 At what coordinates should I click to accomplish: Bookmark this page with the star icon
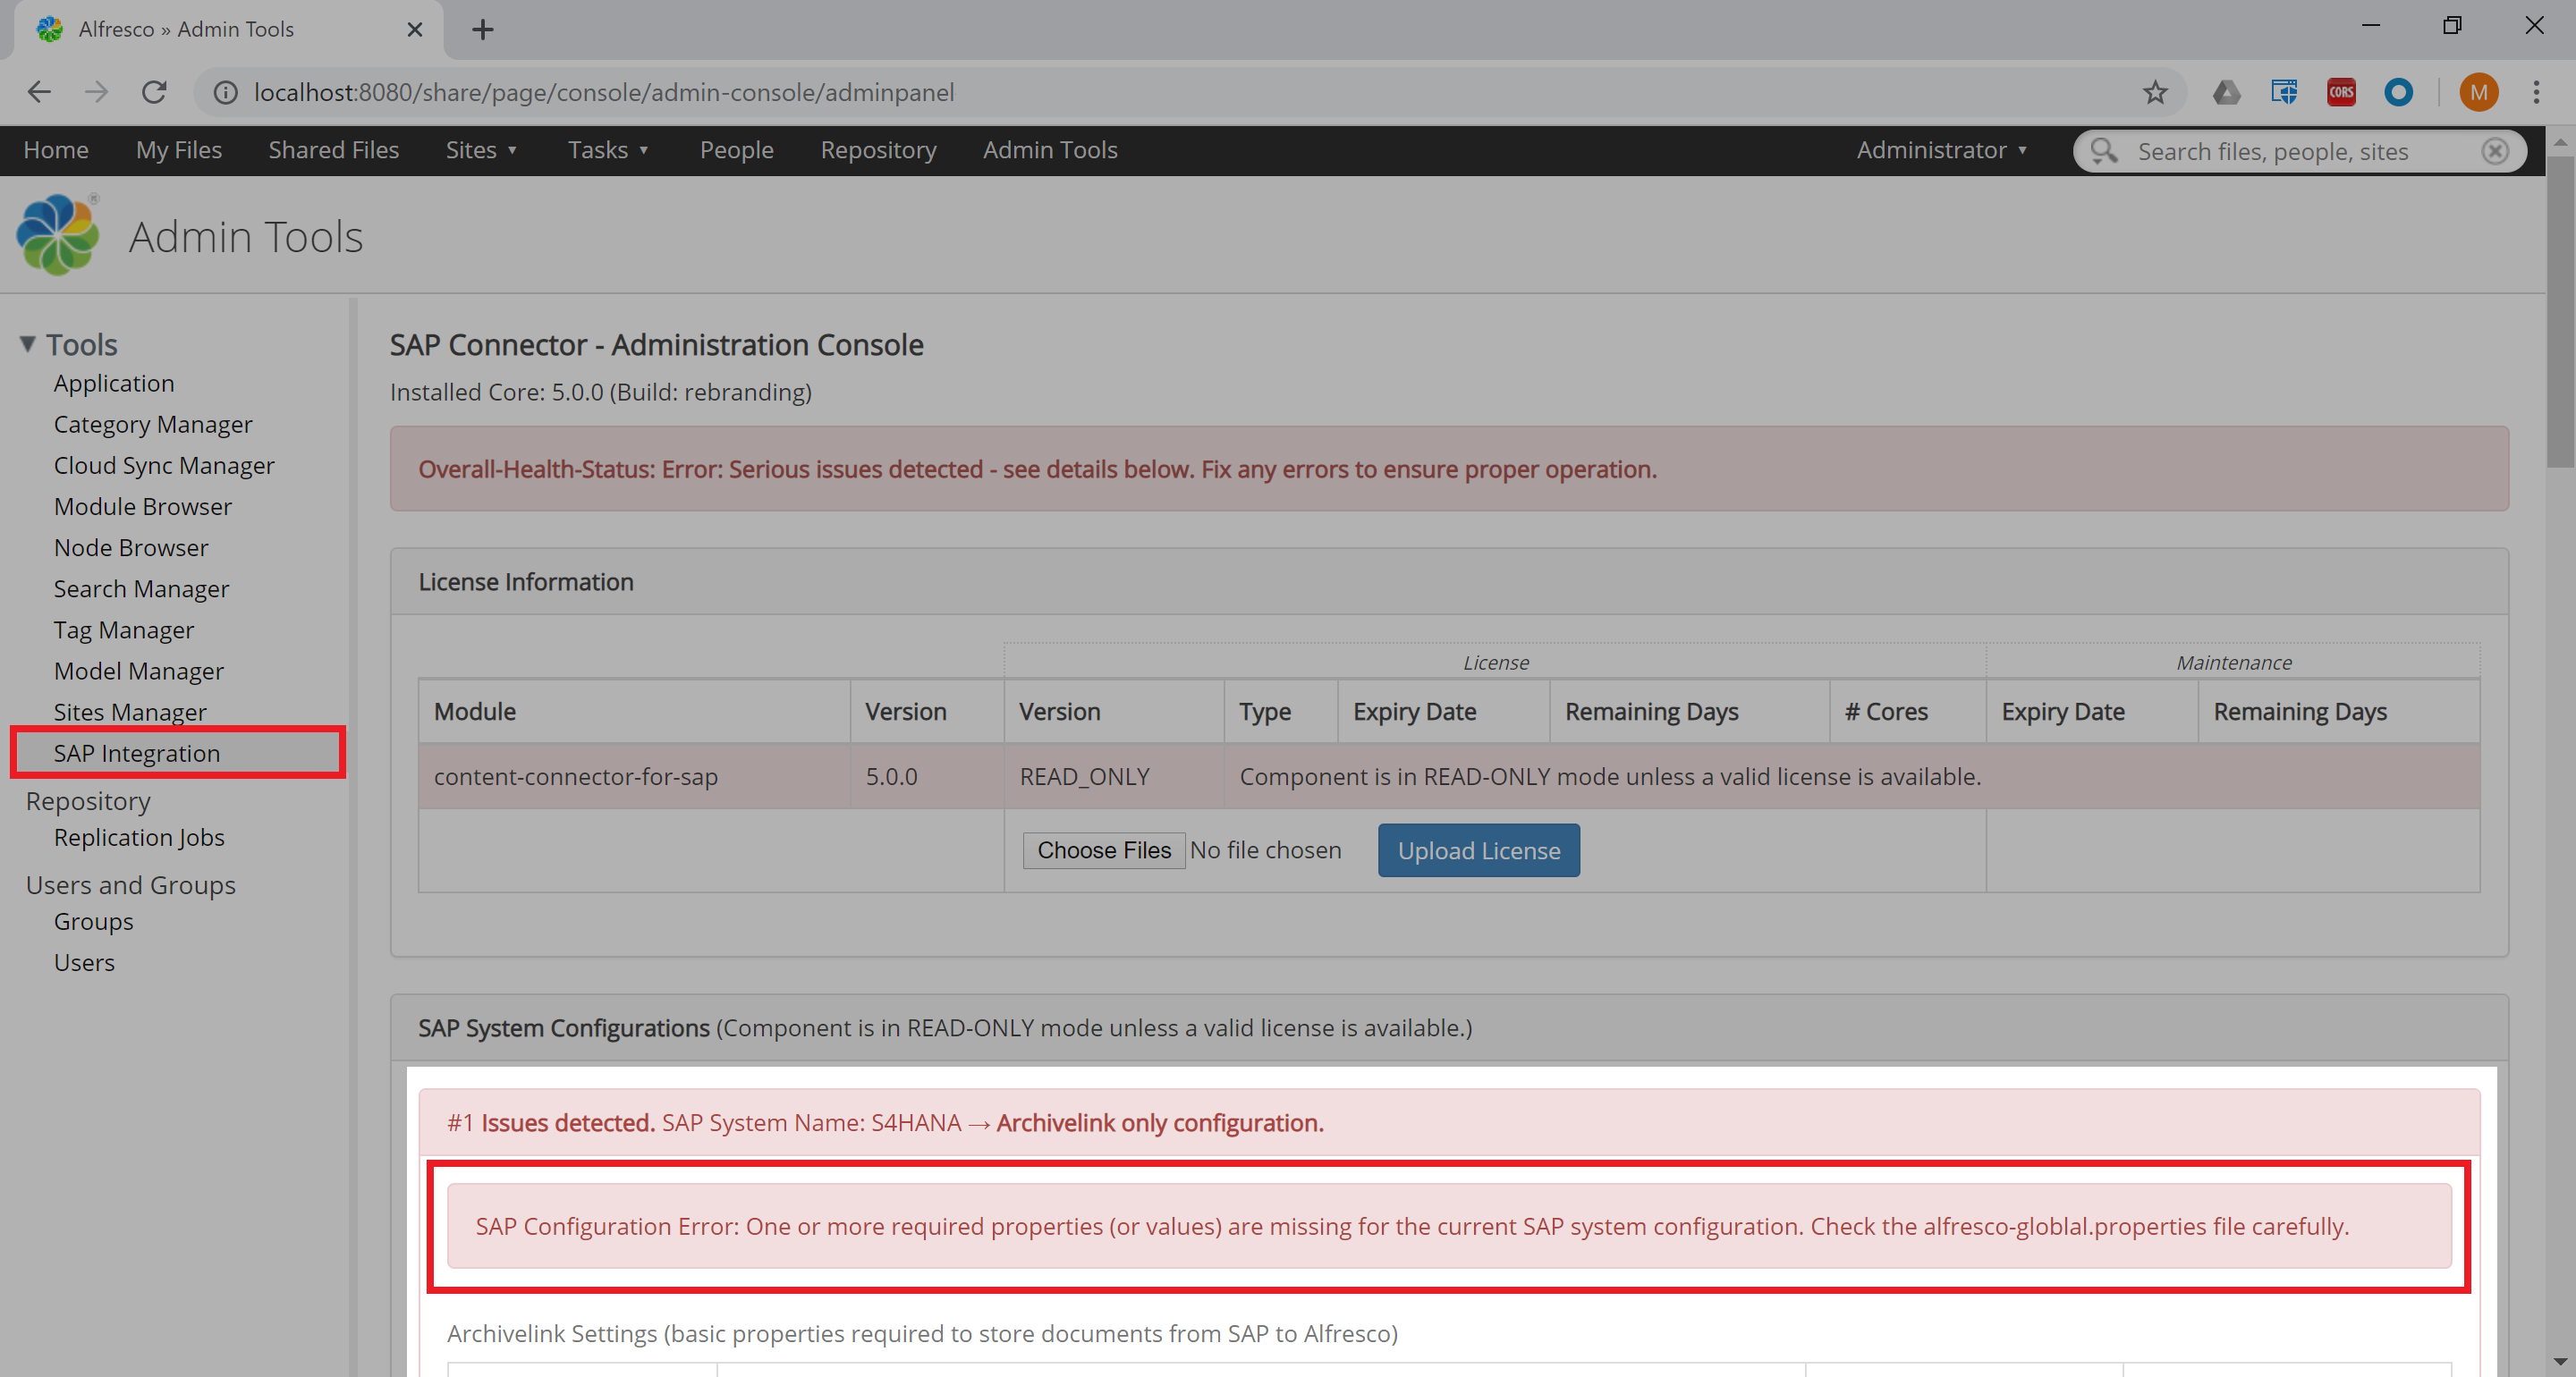point(2156,91)
